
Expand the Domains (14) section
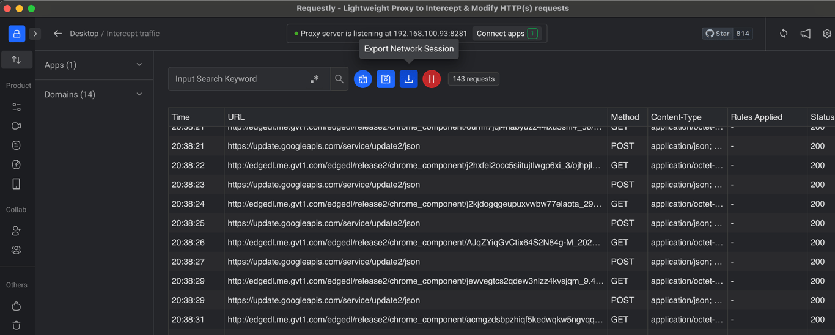(x=94, y=94)
